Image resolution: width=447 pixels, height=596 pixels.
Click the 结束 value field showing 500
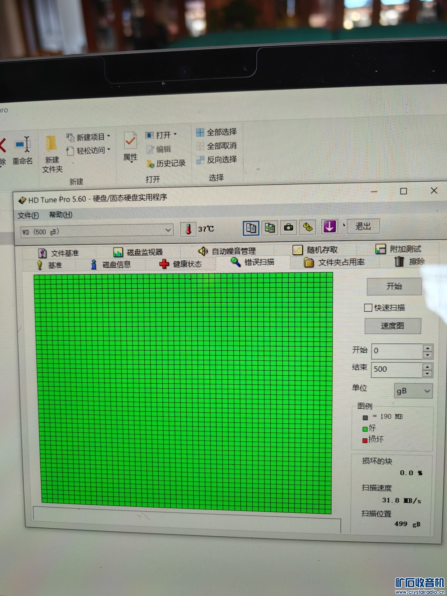pyautogui.click(x=396, y=369)
